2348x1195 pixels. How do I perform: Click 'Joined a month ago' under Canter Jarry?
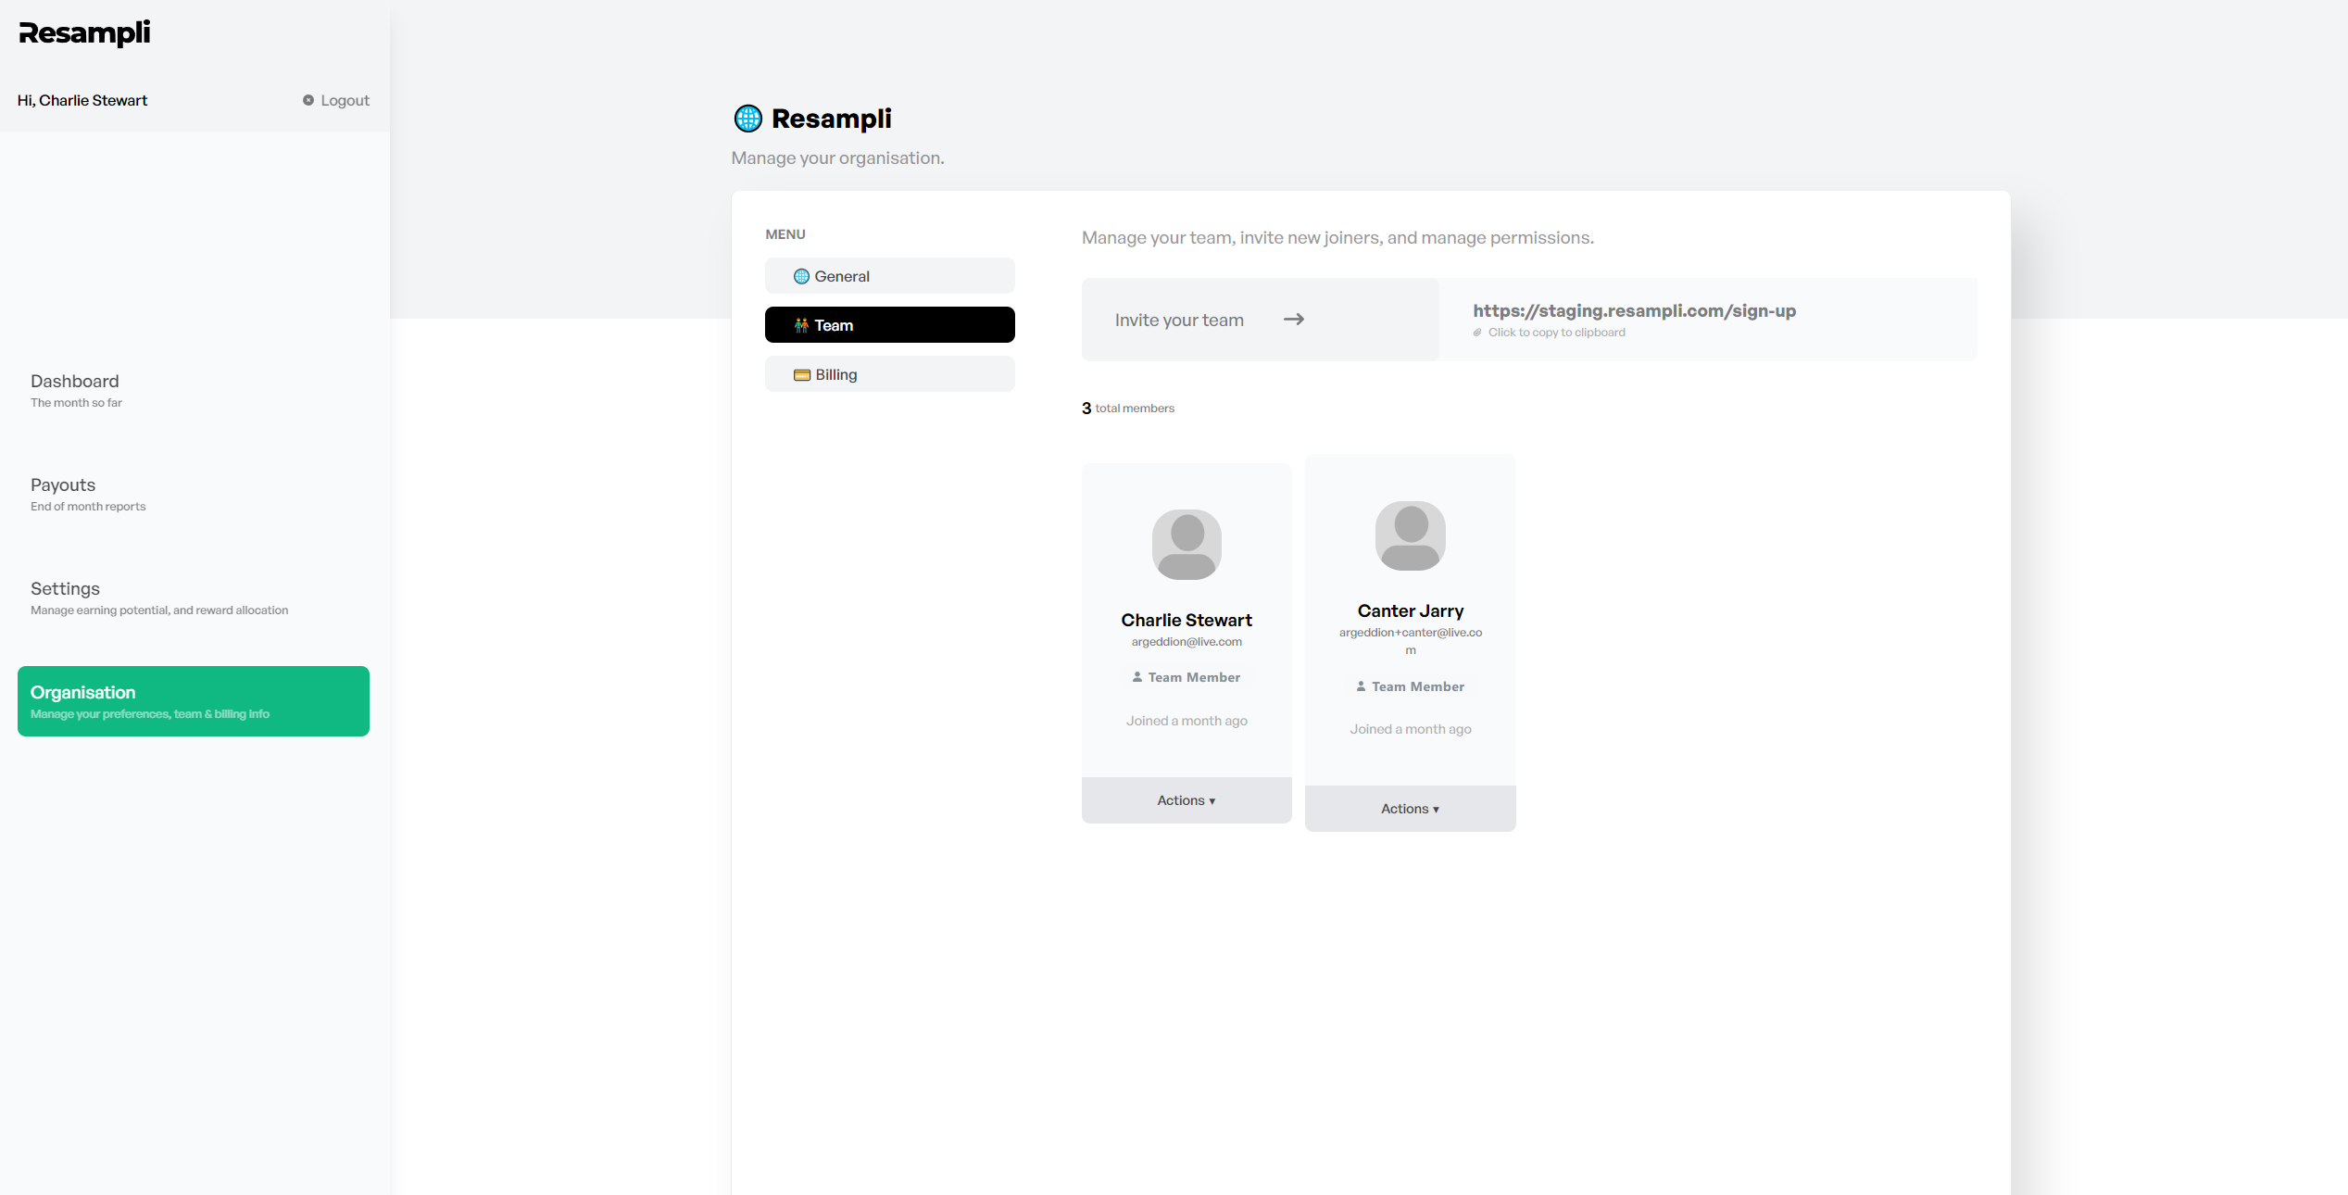[x=1411, y=729]
